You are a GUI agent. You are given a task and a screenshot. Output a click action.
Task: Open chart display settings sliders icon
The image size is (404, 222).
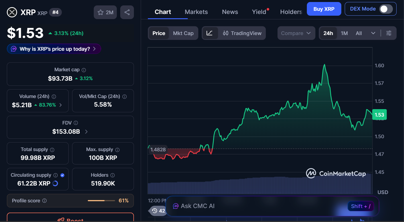[389, 33]
